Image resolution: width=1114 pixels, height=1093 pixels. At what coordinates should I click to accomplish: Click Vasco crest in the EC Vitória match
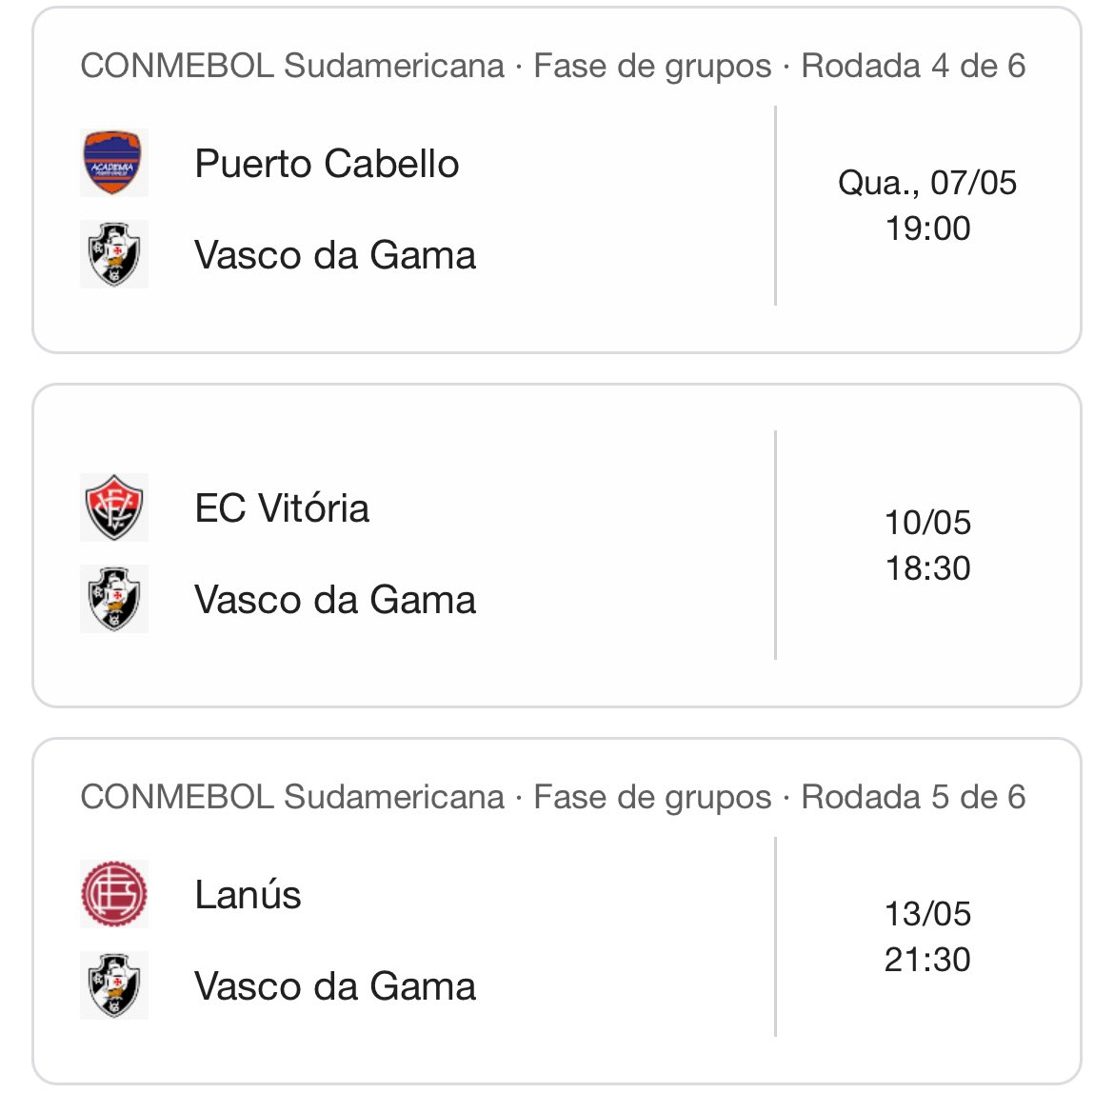113,599
